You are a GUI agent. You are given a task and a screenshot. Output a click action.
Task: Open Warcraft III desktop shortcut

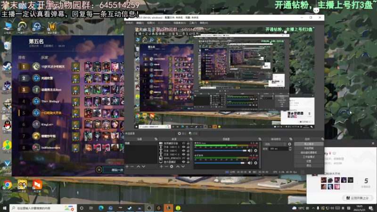52,28
